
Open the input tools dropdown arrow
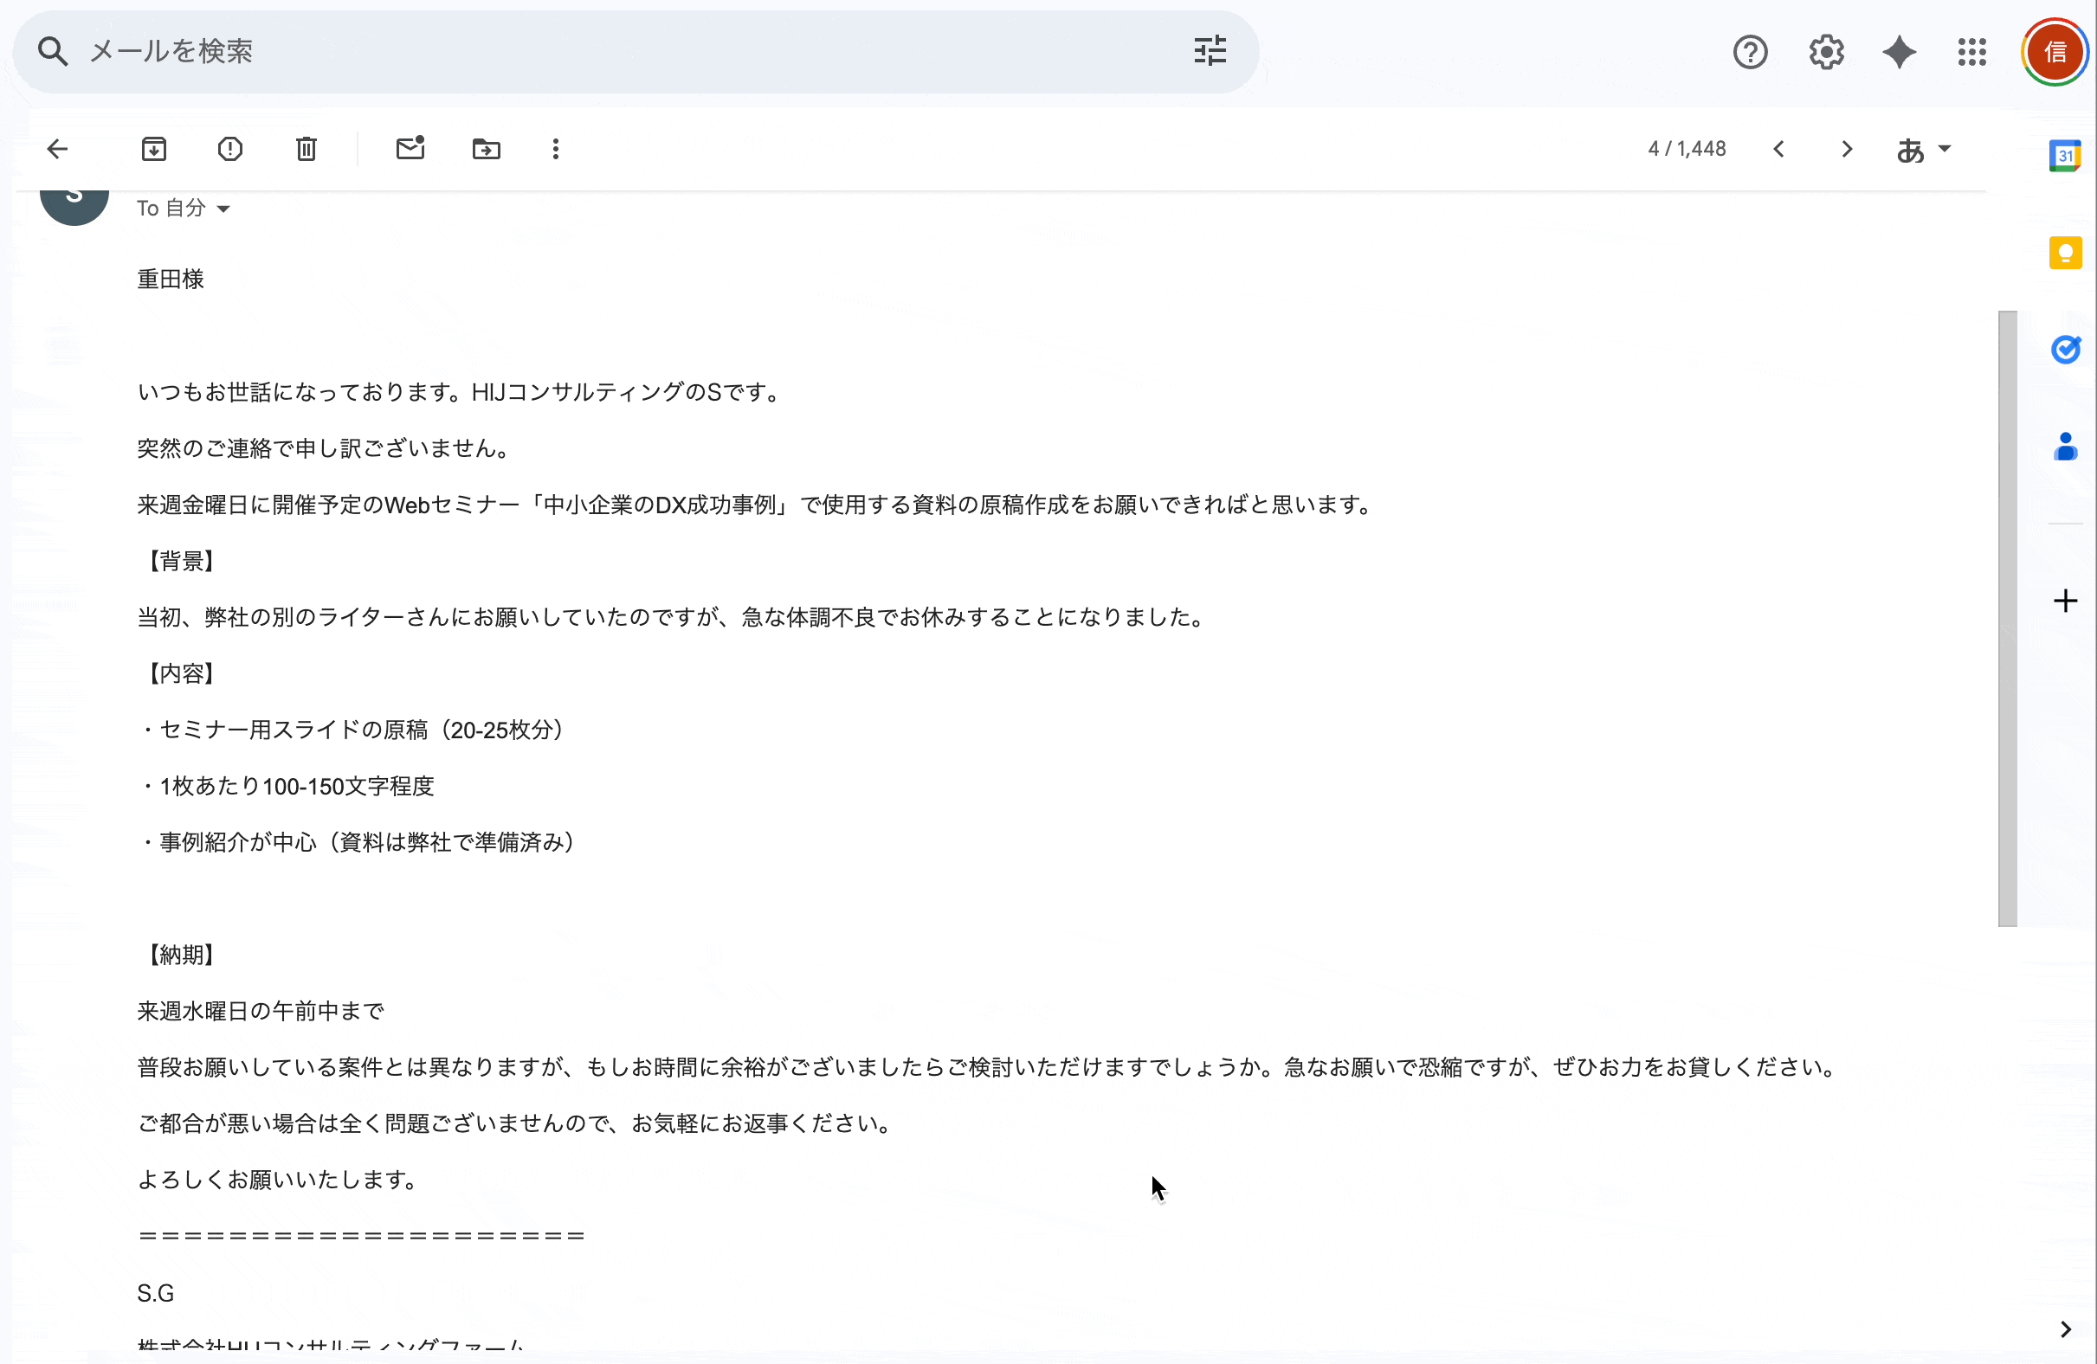click(x=1945, y=149)
